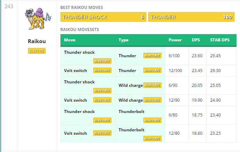Click Thunder in the 6/100 row
Image resolution: width=240 pixels, height=152 pixels.
tap(127, 56)
